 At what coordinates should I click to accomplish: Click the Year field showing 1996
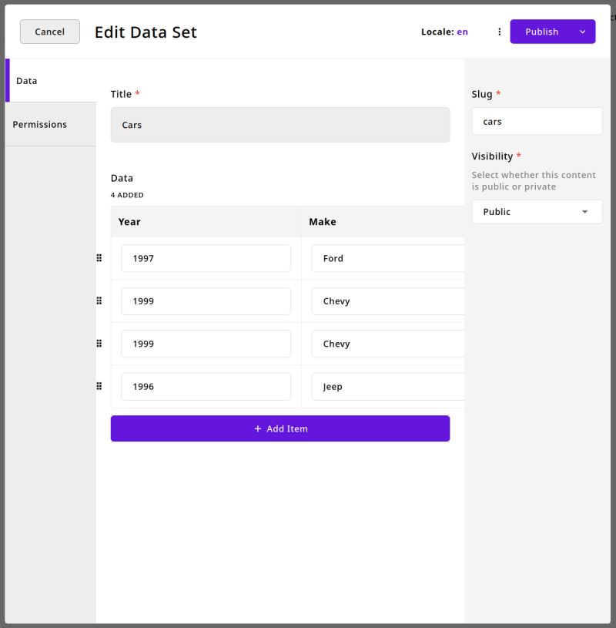[x=206, y=386]
